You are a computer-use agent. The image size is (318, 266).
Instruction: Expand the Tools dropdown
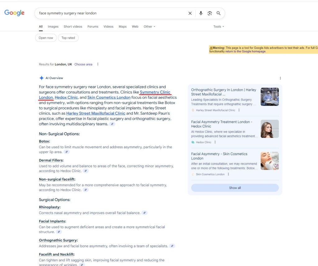(x=219, y=27)
